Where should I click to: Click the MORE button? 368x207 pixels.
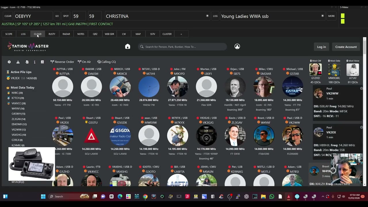(331, 16)
